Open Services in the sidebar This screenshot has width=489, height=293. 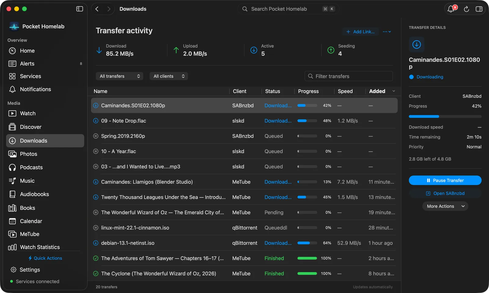coord(45,76)
